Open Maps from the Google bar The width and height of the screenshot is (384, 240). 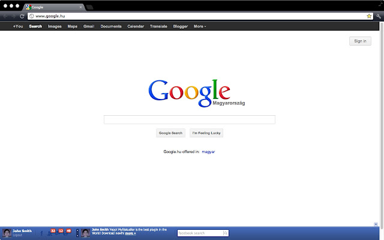pyautogui.click(x=73, y=26)
